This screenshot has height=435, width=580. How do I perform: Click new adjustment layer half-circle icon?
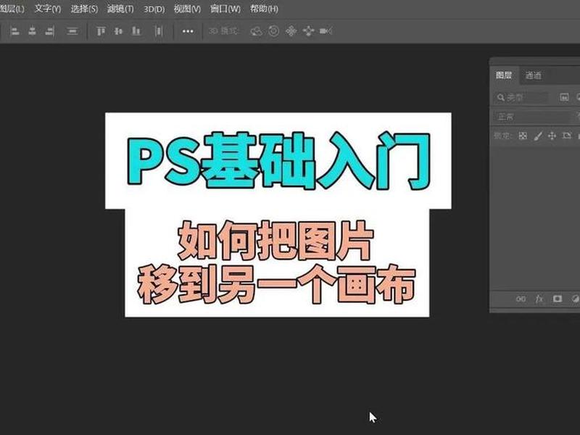click(x=575, y=299)
